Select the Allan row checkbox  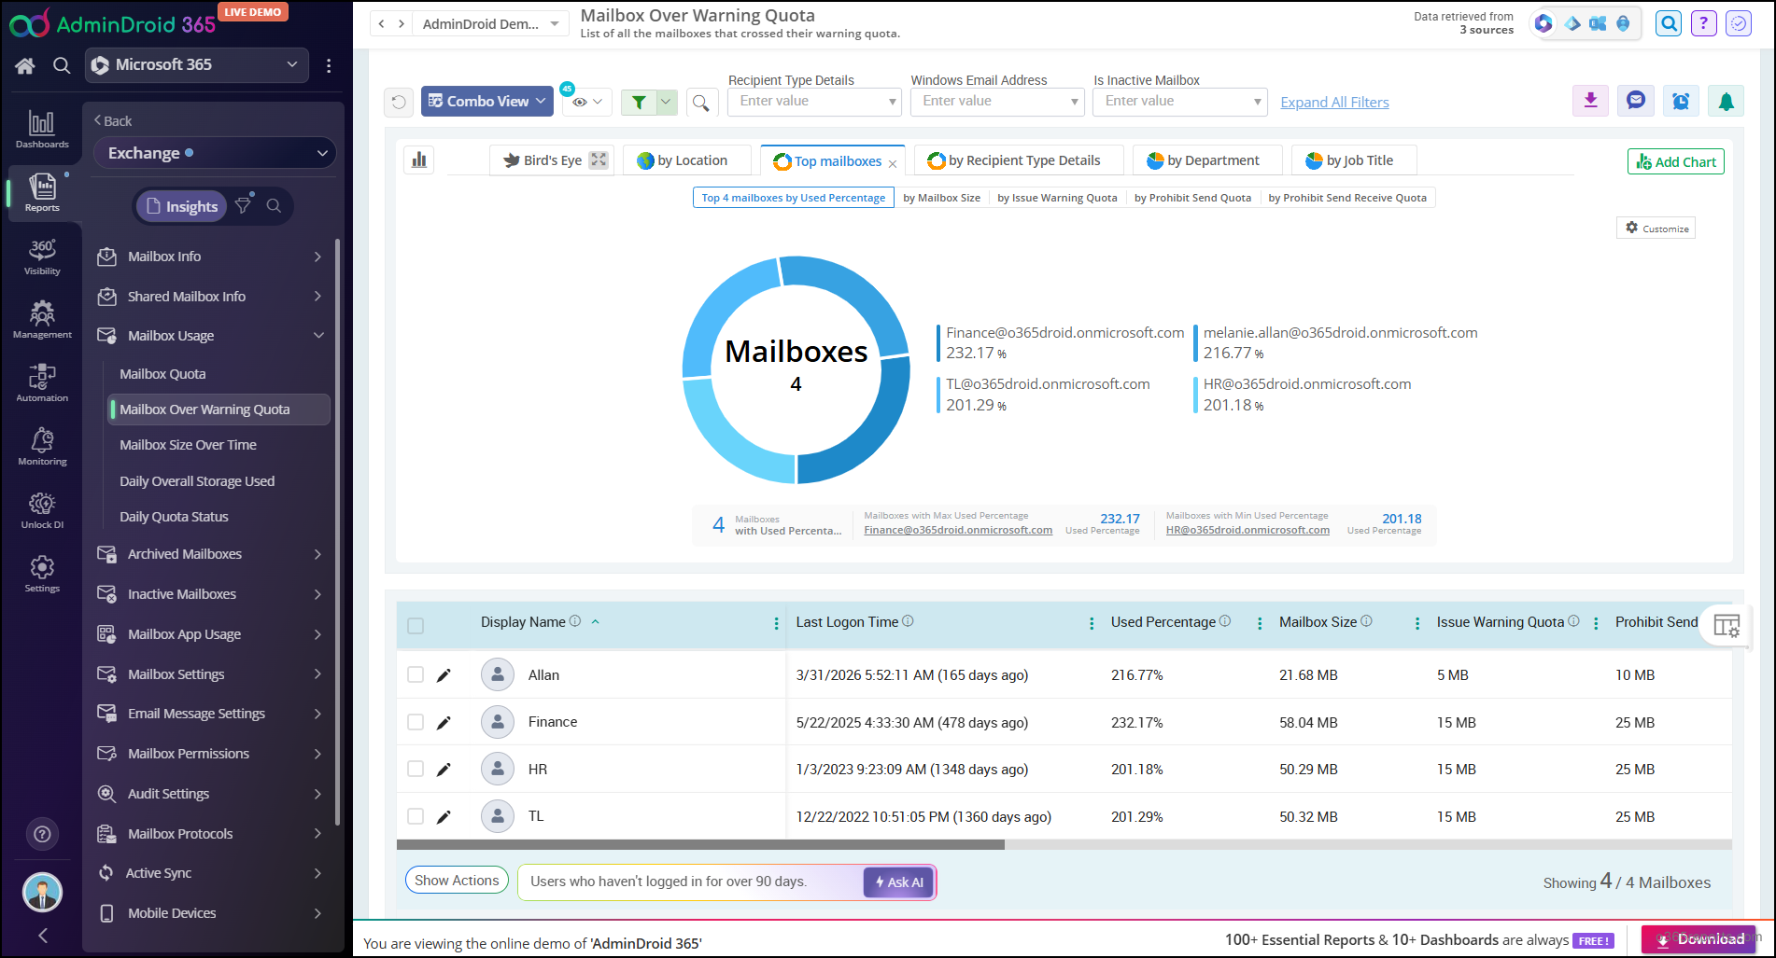(x=416, y=674)
